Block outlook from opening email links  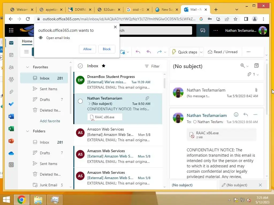[106, 49]
